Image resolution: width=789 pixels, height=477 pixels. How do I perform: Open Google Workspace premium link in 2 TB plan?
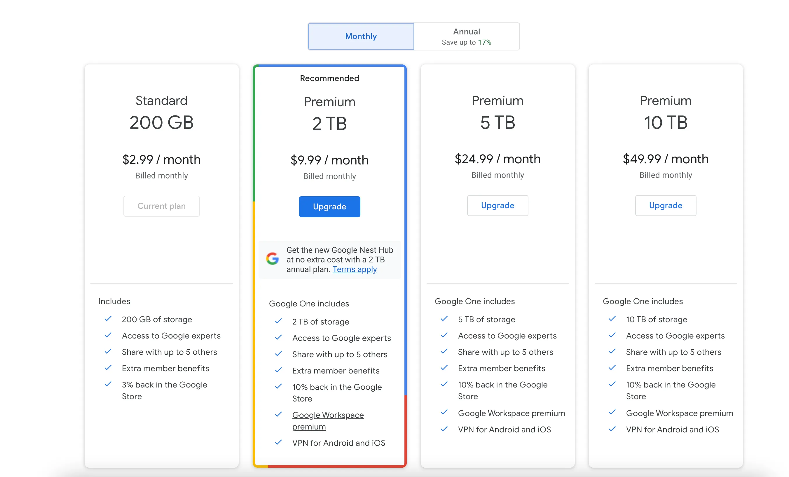[328, 421]
